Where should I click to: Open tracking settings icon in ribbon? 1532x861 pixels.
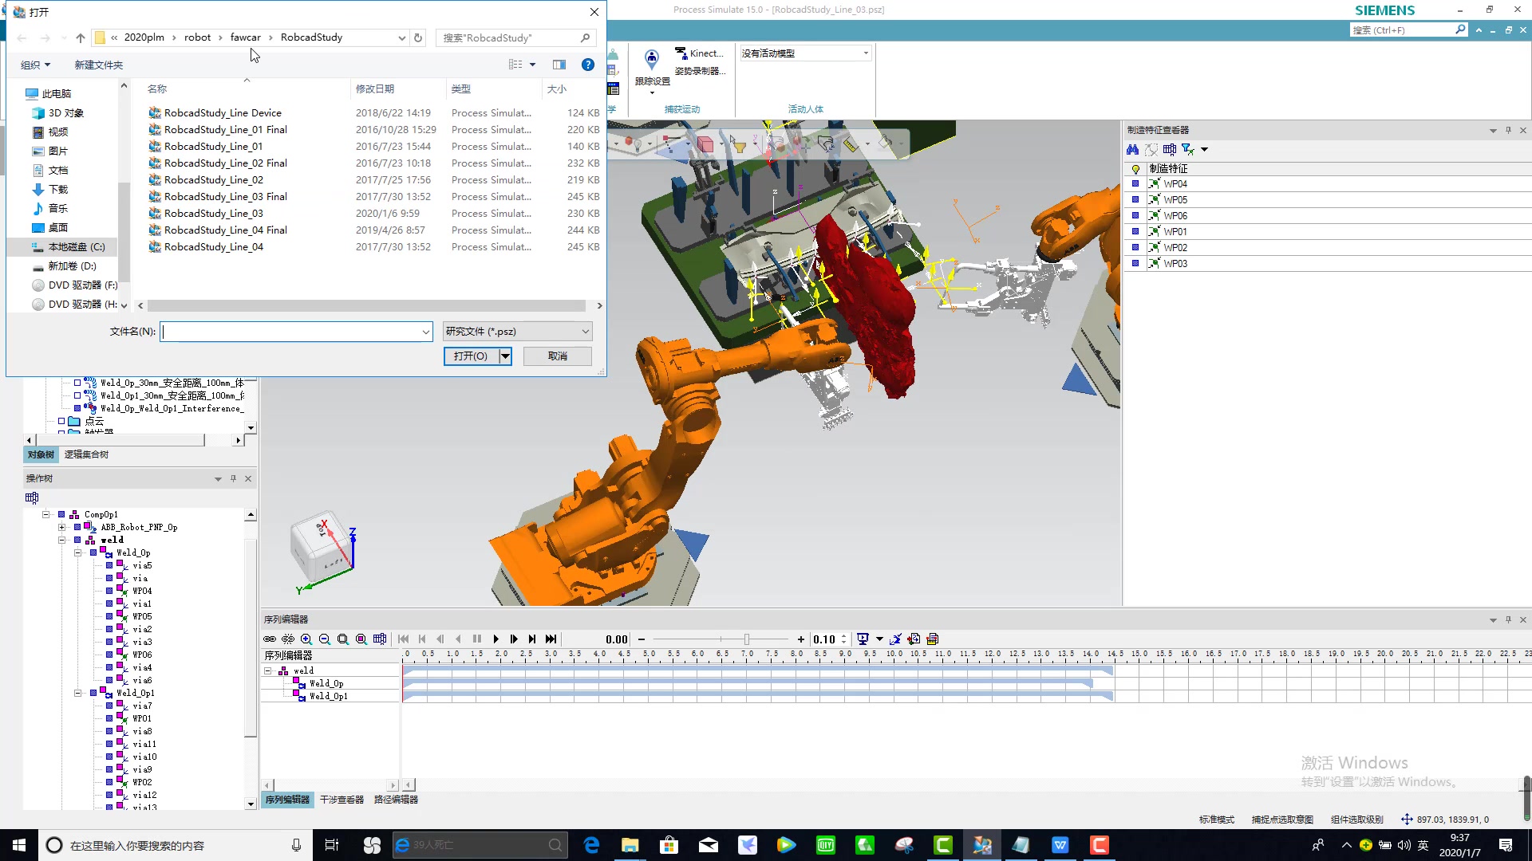point(652,60)
